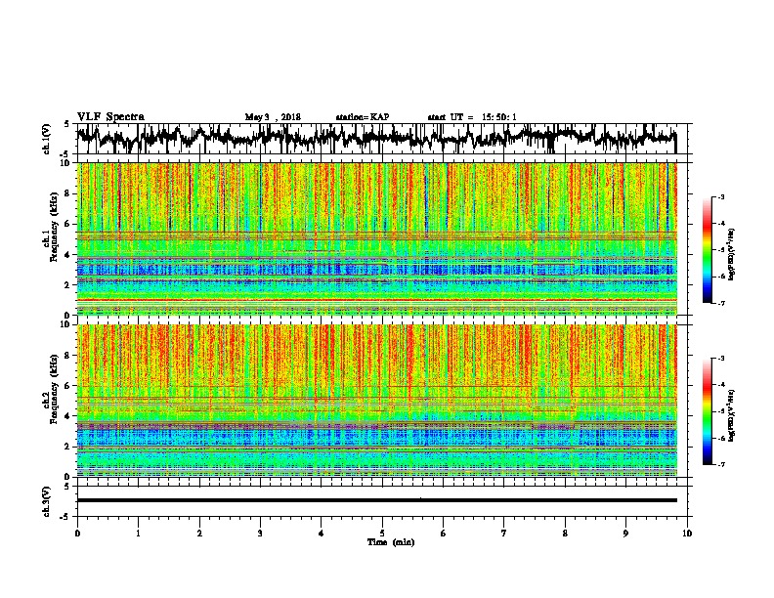
Task: Click time axis tick label '1'
Action: 138,534
